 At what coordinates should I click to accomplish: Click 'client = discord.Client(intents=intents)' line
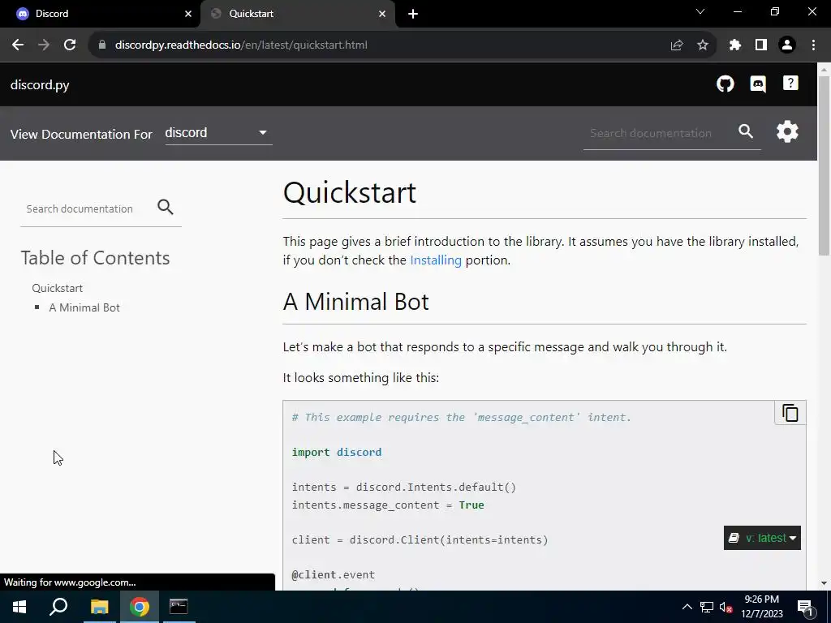(420, 539)
